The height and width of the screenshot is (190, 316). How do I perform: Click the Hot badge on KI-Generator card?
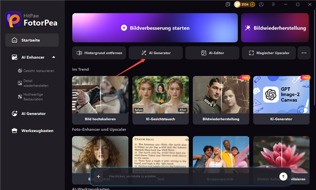click(305, 77)
